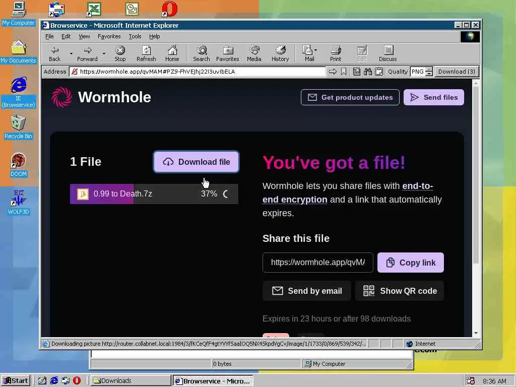The height and width of the screenshot is (387, 516).
Task: Stop the page from loading
Action: click(120, 53)
